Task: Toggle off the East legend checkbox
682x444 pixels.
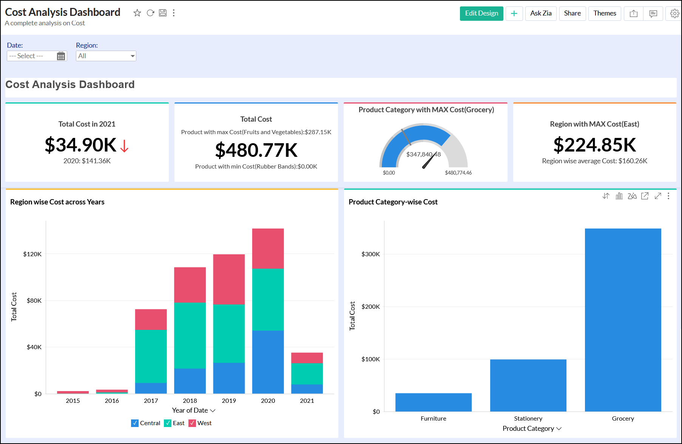Action: pyautogui.click(x=168, y=423)
